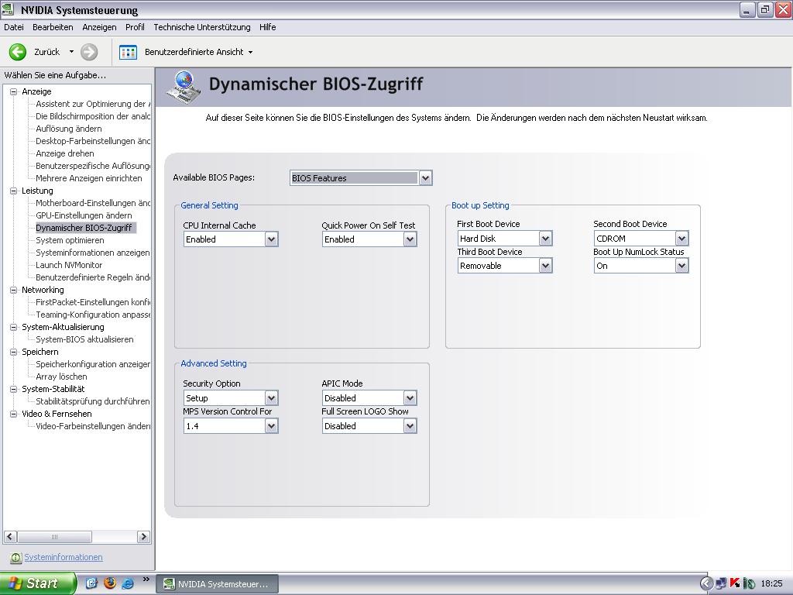Select Anzeige drehen in the tree
This screenshot has height=595, width=793.
click(65, 153)
